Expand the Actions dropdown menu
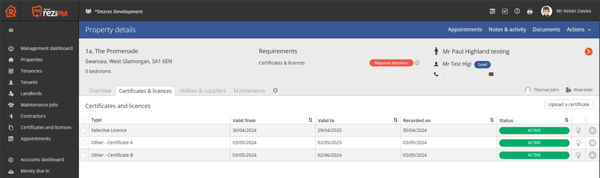The width and height of the screenshot is (600, 178). tap(578, 30)
